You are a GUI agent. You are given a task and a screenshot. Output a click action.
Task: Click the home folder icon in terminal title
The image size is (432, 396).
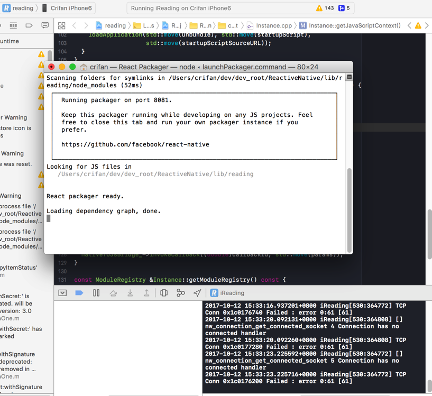84,67
